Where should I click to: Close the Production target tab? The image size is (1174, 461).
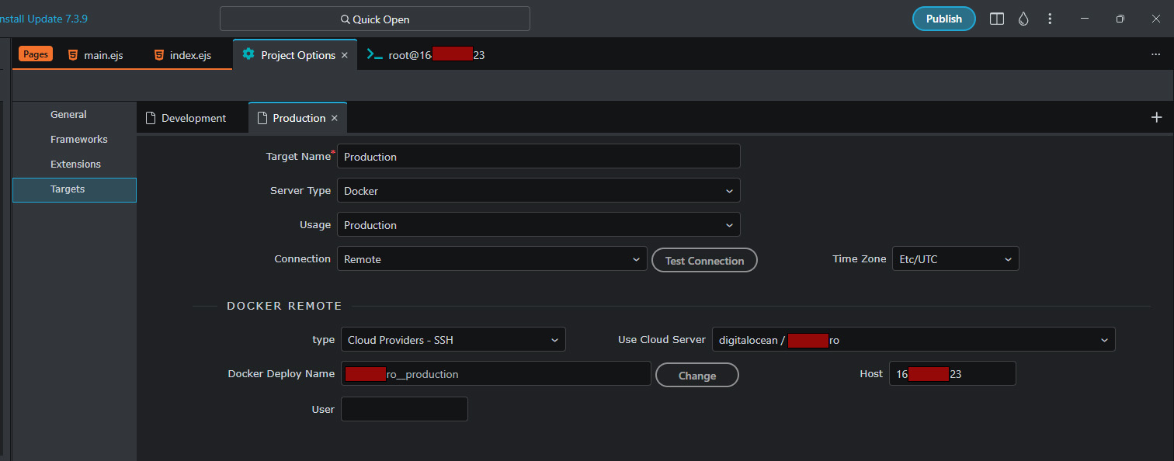[335, 118]
